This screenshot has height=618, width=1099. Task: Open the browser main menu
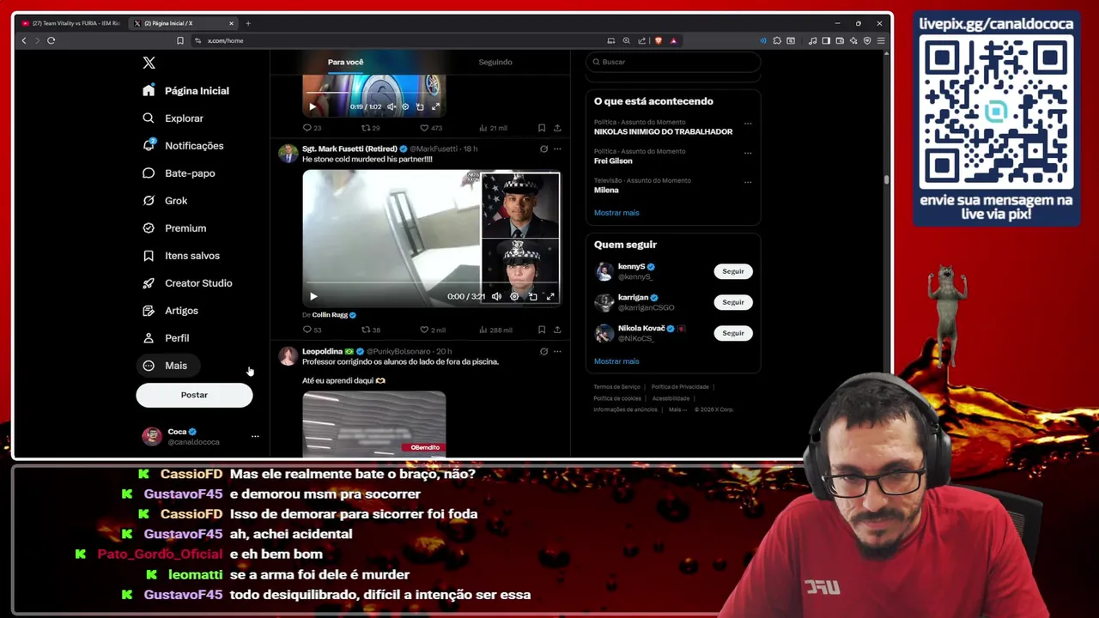point(881,40)
